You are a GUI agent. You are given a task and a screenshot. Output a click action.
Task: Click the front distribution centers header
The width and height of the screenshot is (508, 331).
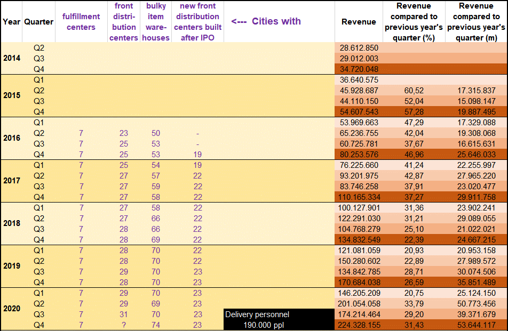[124, 22]
